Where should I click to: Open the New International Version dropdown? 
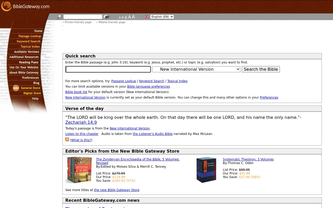pyautogui.click(x=196, y=69)
